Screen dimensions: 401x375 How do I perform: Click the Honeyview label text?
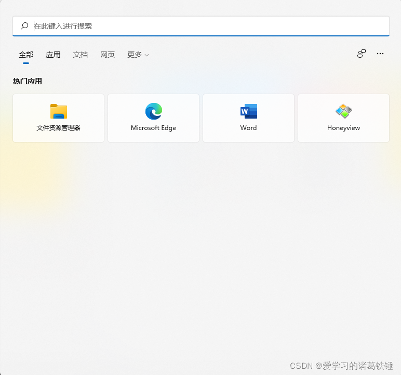[343, 128]
